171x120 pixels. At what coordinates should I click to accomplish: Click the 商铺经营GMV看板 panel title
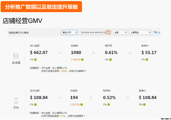coord(19,33)
